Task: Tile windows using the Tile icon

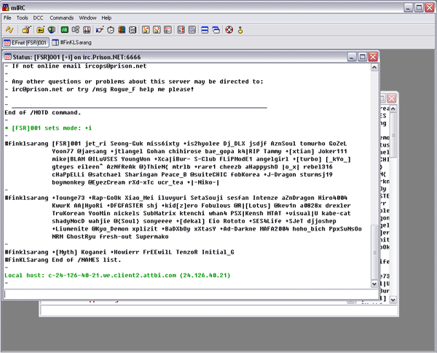Action: pos(205,30)
